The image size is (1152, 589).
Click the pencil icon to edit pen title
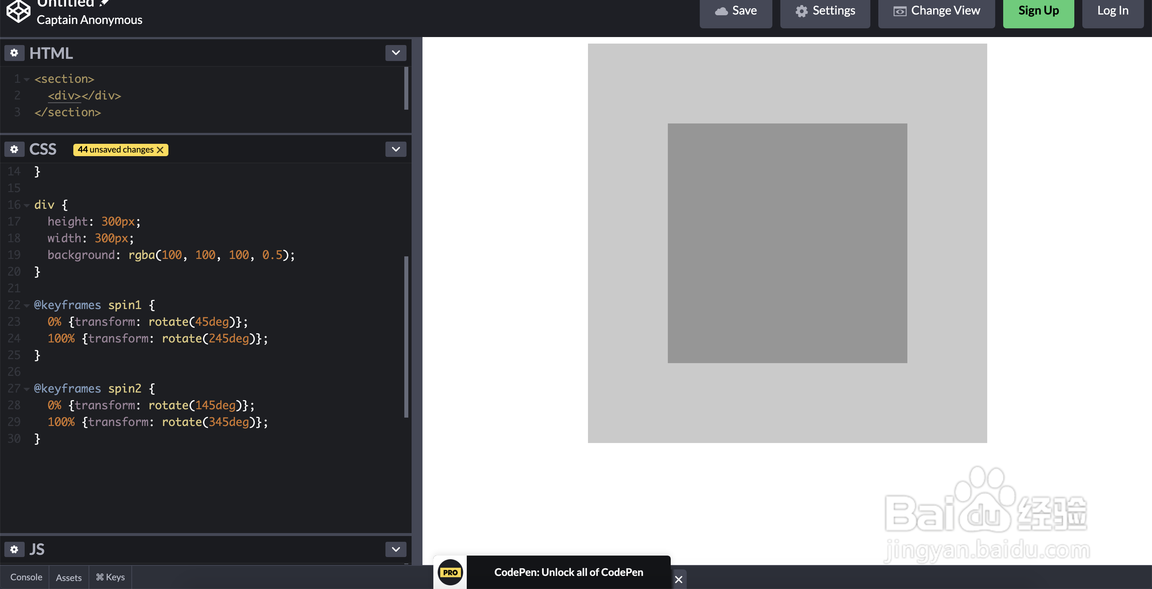coord(104,3)
